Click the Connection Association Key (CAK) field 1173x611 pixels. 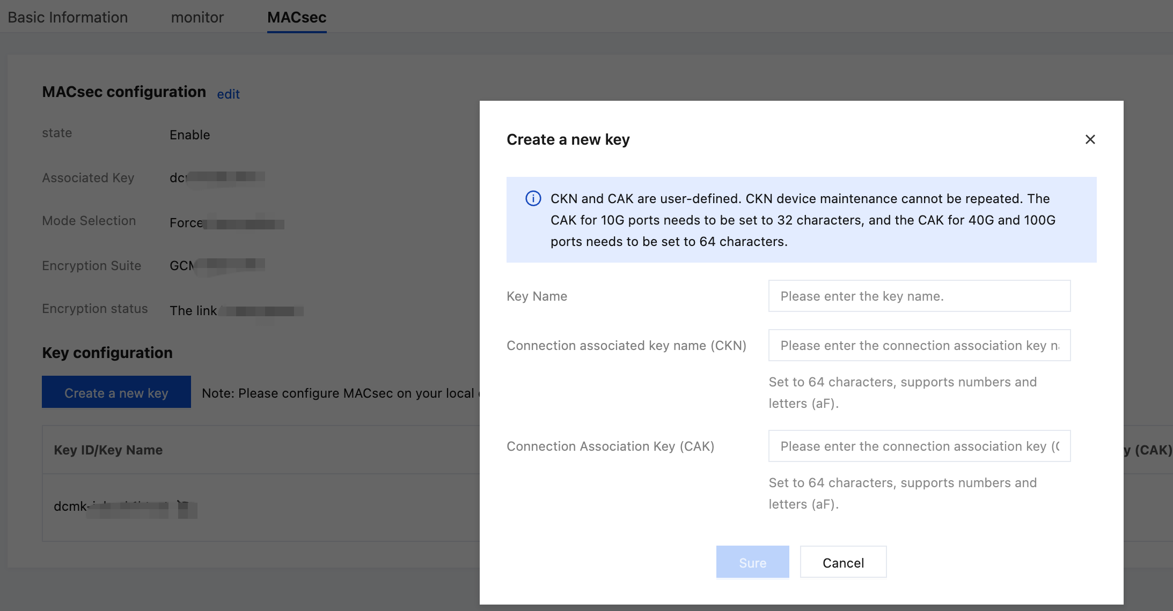[x=919, y=446]
